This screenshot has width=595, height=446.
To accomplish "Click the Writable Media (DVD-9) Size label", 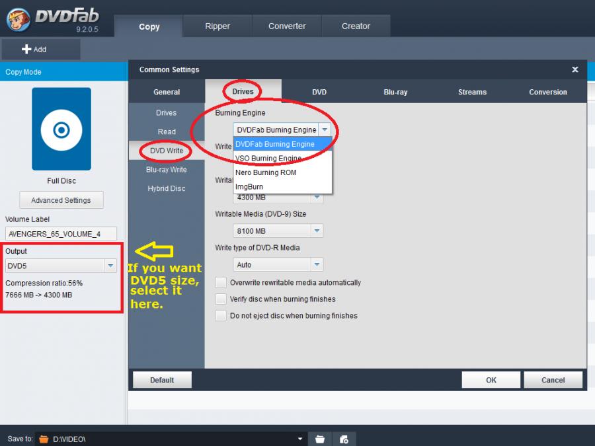I will point(260,214).
